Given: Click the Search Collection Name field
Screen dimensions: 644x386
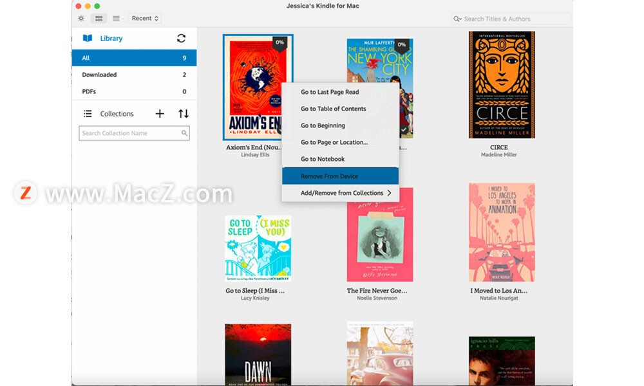Looking at the screenshot, I should [x=135, y=133].
